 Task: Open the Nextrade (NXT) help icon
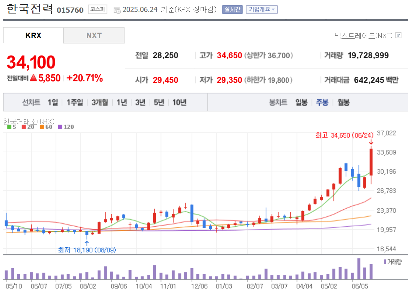pos(398,36)
